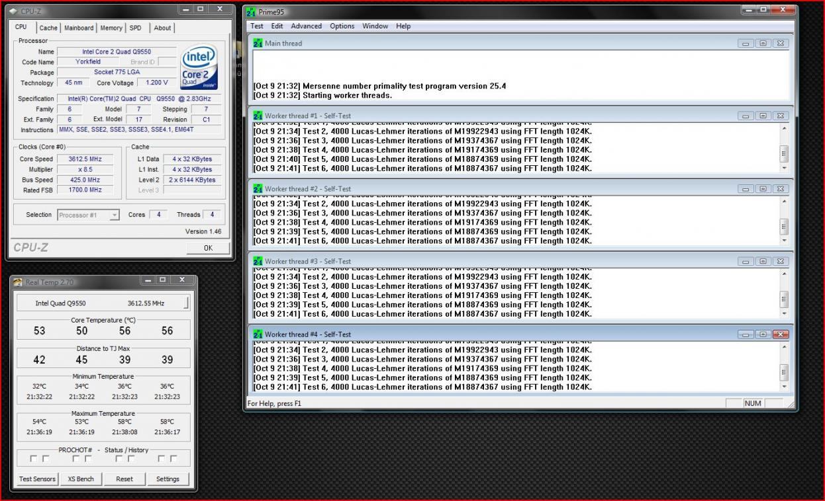This screenshot has height=501, width=825.
Task: Toggle fourth core PROCHOT status checkbox
Action: click(x=162, y=459)
